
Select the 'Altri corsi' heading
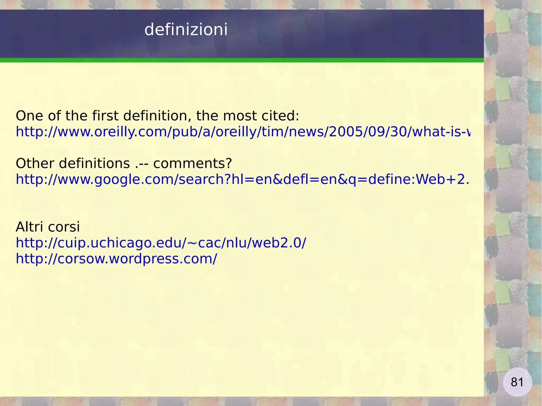click(48, 227)
